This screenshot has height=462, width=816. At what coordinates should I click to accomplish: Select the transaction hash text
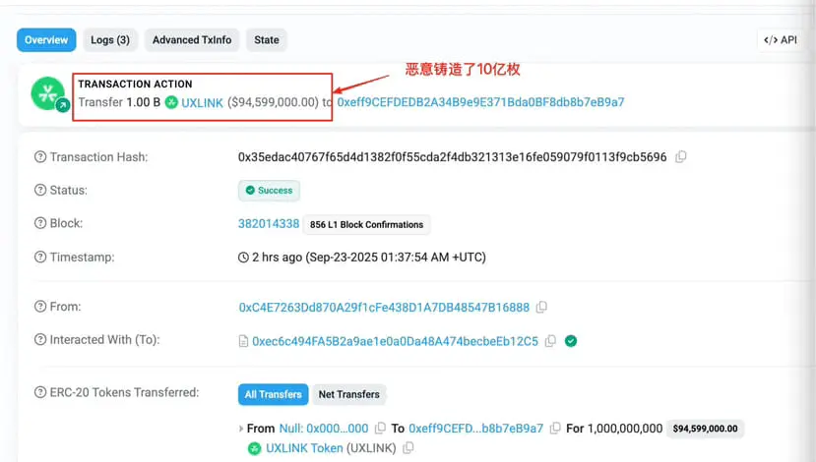452,157
